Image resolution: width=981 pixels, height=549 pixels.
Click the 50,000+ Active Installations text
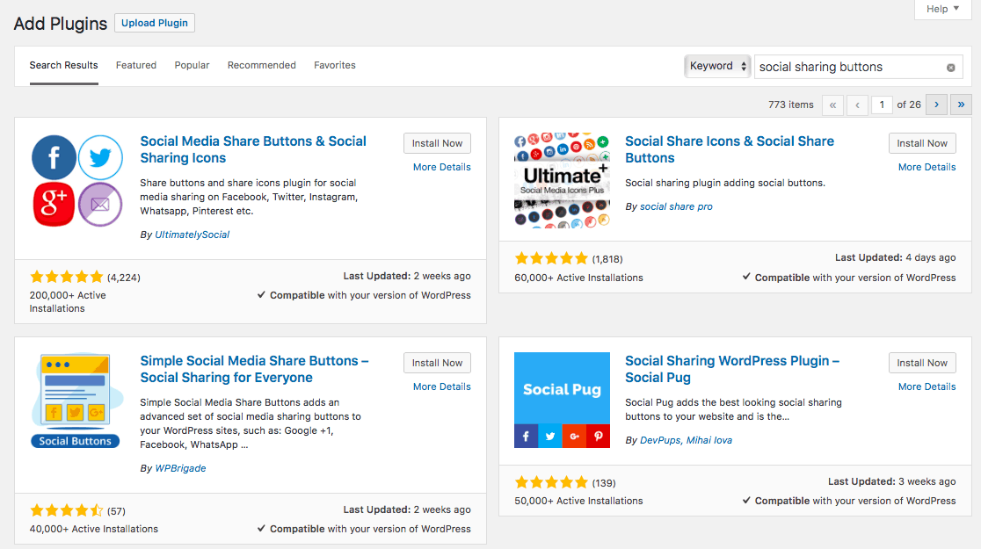[x=578, y=501]
